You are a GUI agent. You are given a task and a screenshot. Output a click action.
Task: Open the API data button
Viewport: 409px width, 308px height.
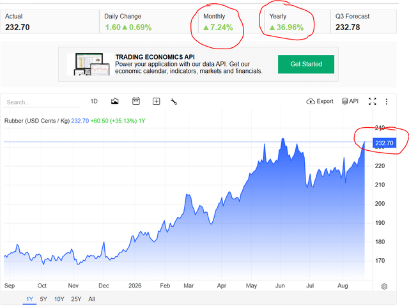[x=350, y=101]
